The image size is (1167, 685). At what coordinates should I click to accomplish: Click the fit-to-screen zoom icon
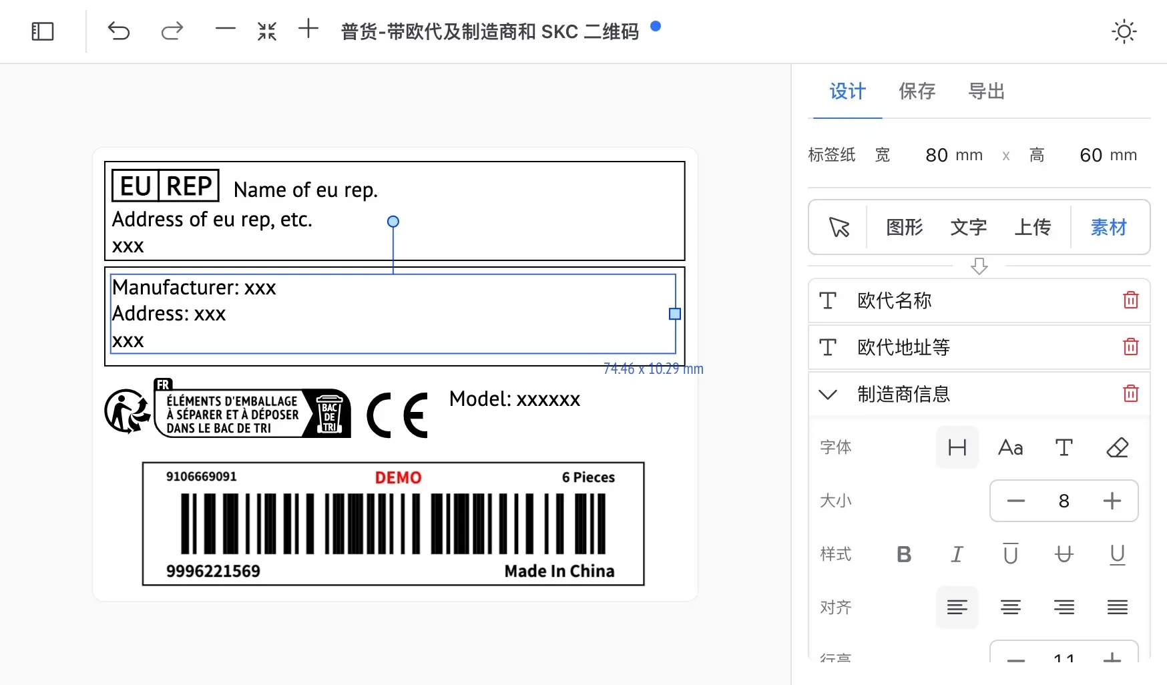point(267,31)
